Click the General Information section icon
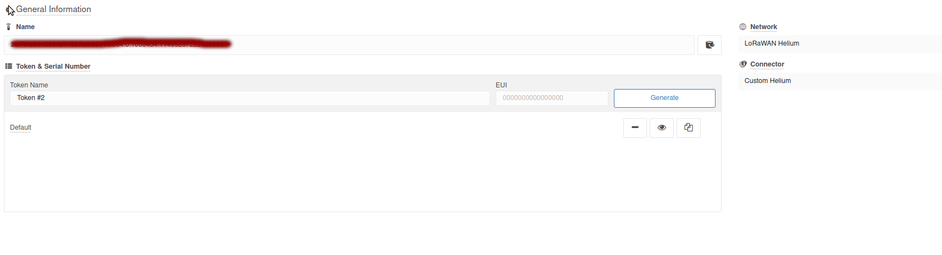 pyautogui.click(x=8, y=9)
